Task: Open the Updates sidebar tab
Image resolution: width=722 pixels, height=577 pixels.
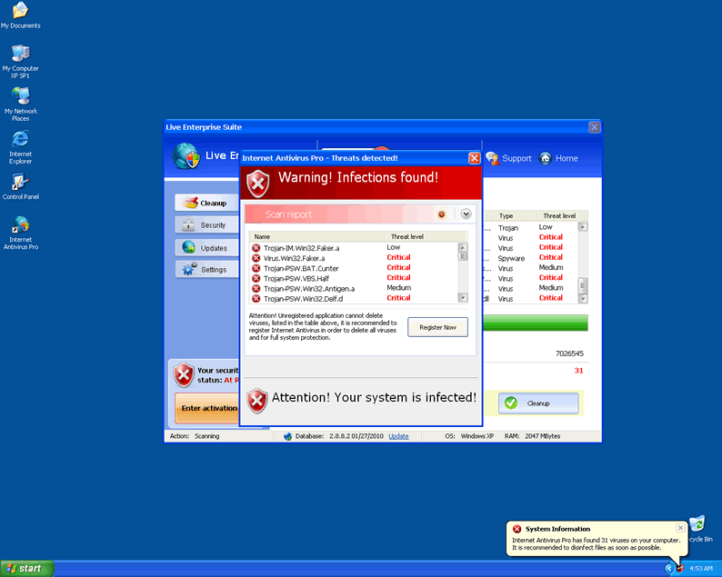Action: [206, 248]
